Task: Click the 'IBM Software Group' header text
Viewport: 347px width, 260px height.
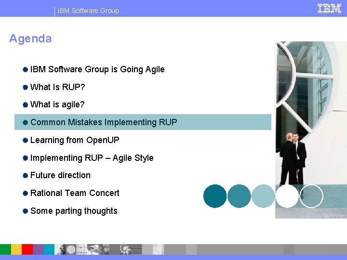Action: [88, 11]
